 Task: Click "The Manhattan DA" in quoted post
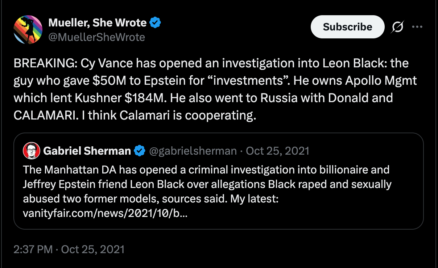coord(66,169)
